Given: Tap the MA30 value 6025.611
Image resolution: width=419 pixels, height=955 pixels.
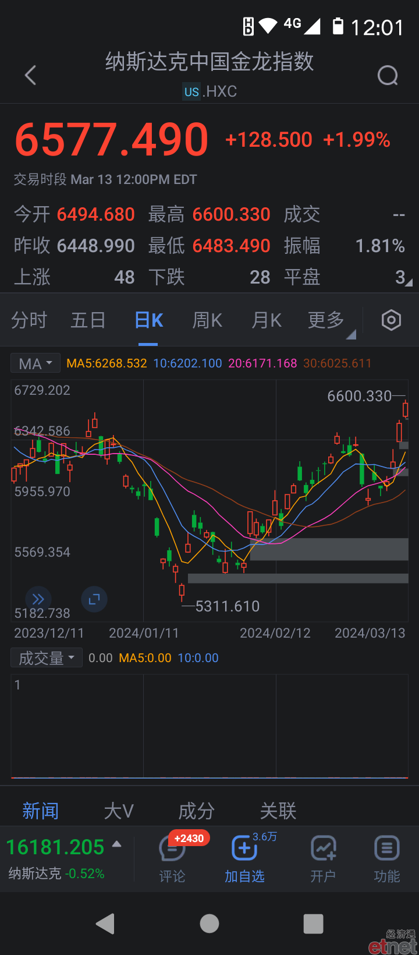Looking at the screenshot, I should coord(338,363).
